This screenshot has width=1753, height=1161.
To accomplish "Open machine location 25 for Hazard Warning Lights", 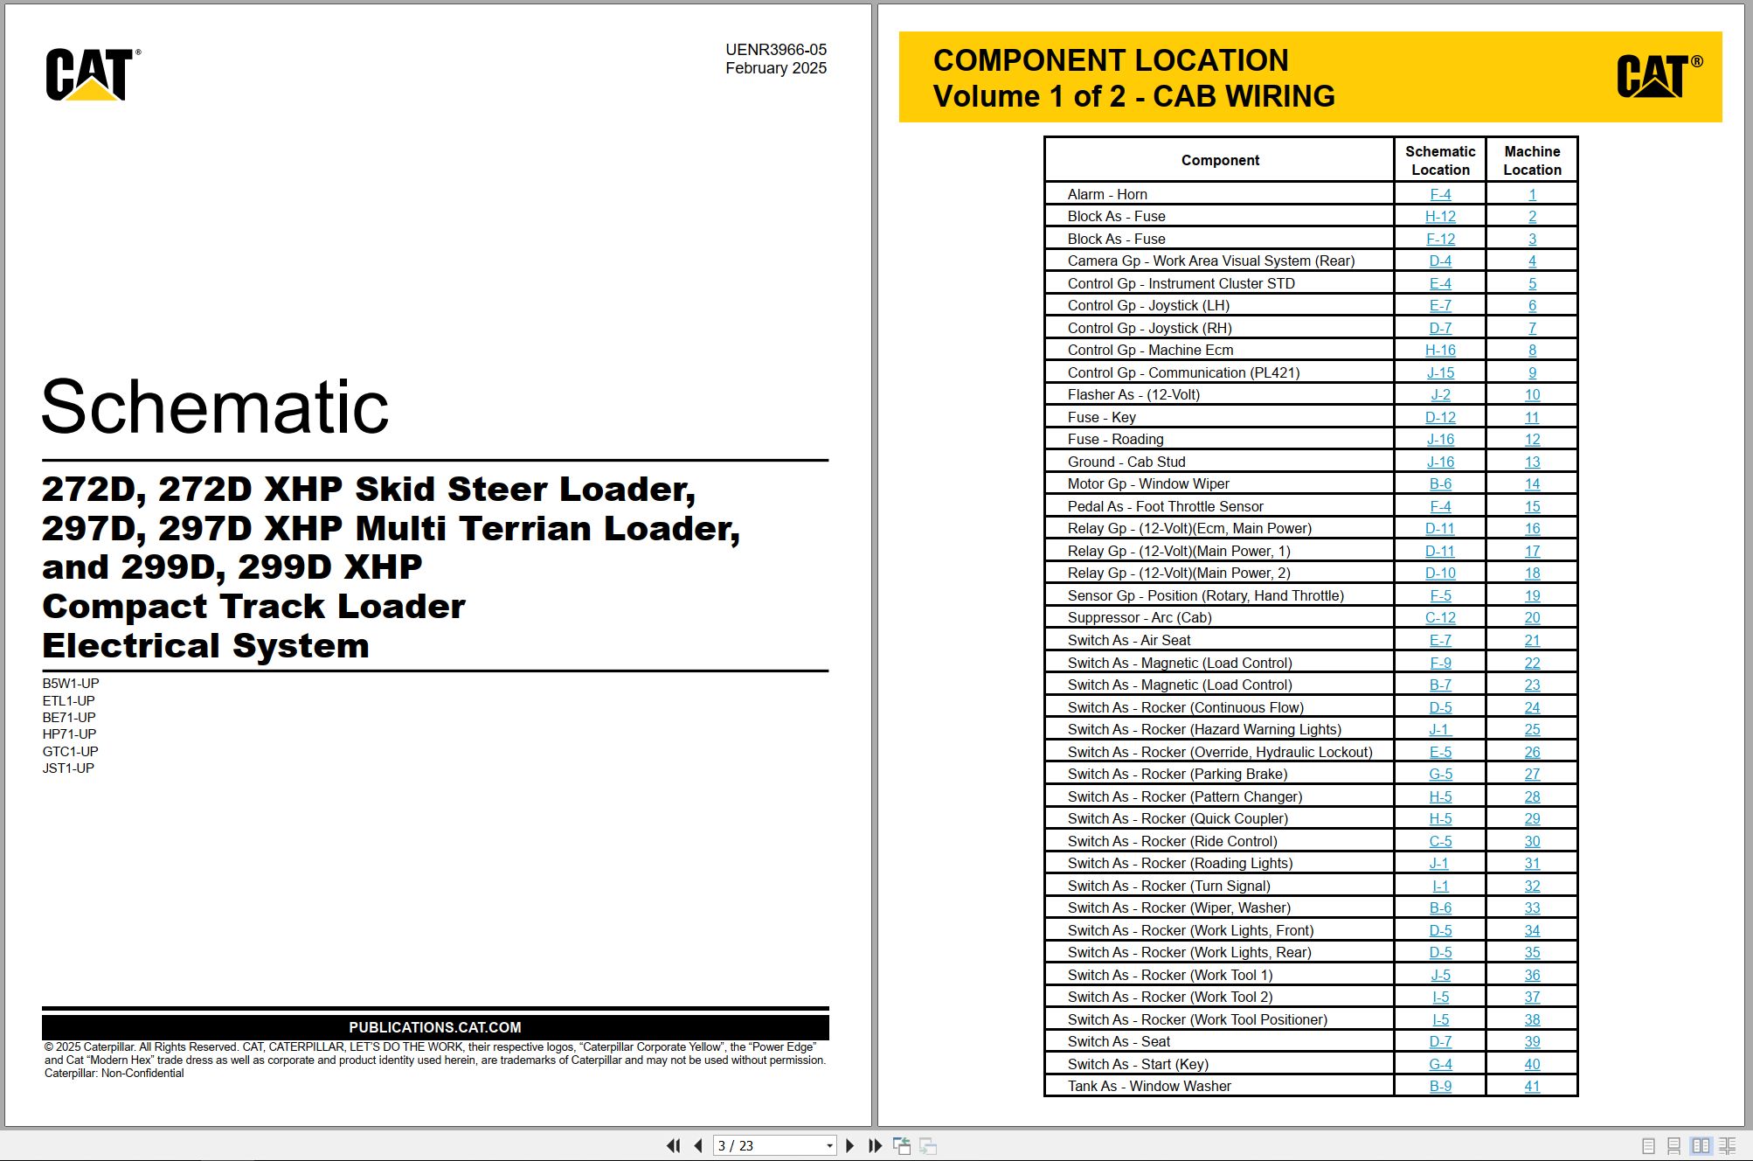I will [x=1532, y=729].
